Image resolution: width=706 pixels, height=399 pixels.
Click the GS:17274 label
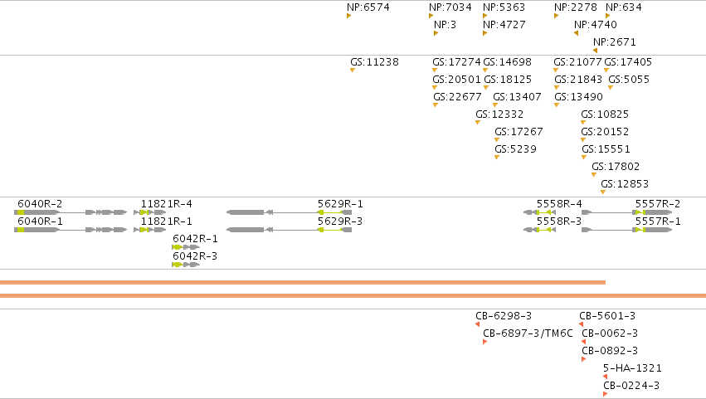click(456, 62)
